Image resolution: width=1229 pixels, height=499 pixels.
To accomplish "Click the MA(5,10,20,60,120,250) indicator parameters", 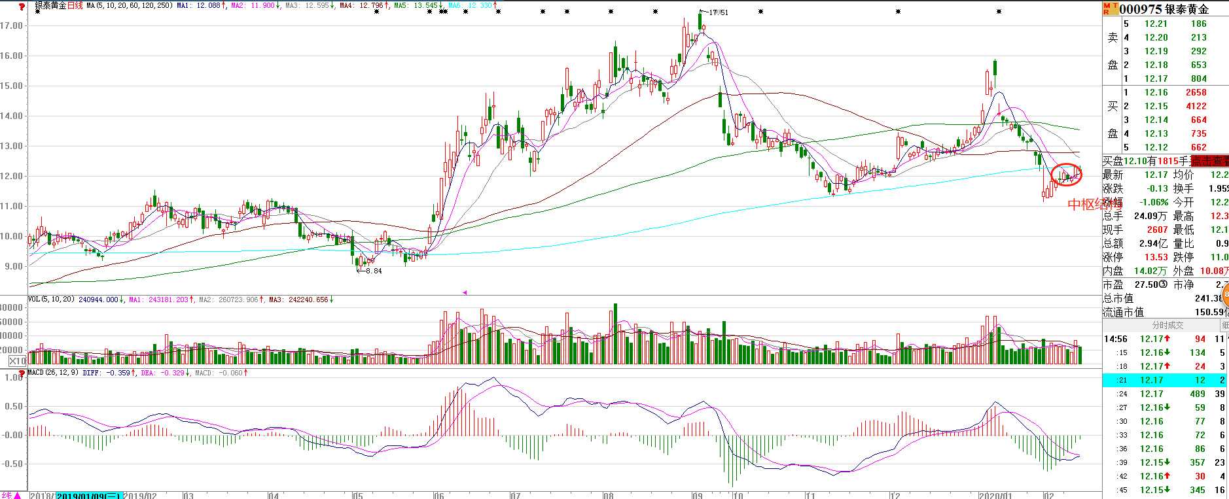I will click(130, 5).
